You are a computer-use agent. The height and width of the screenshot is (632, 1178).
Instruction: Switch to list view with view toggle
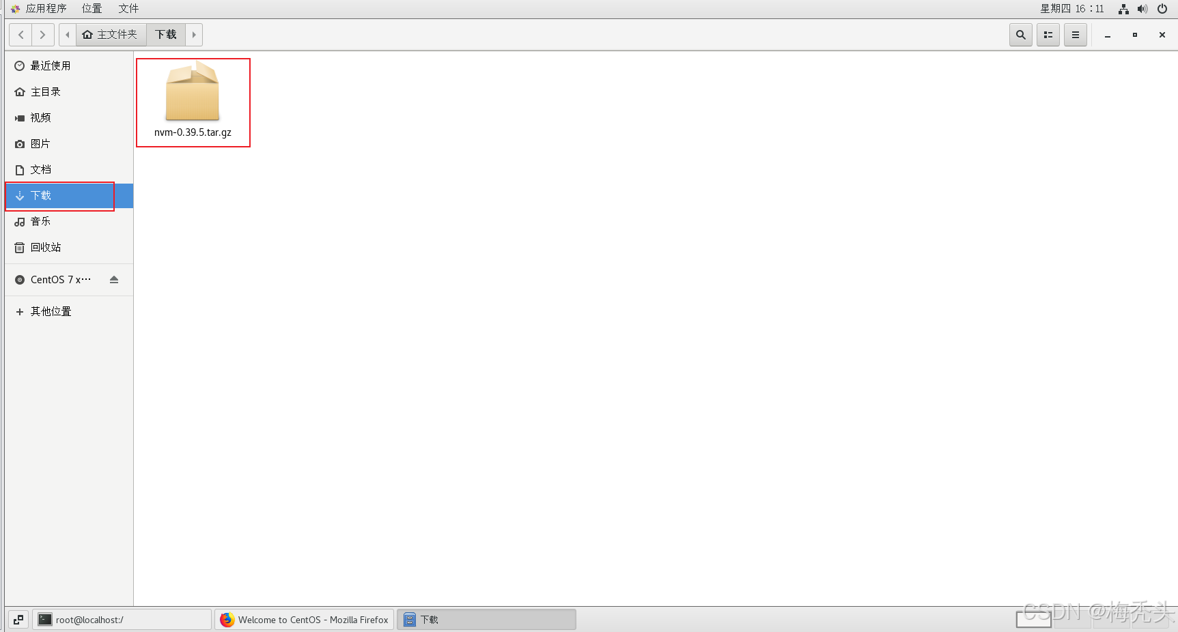click(1048, 35)
